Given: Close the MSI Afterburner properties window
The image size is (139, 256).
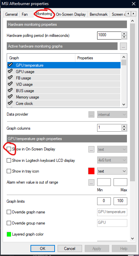Looking at the screenshot, I should tap(133, 4).
